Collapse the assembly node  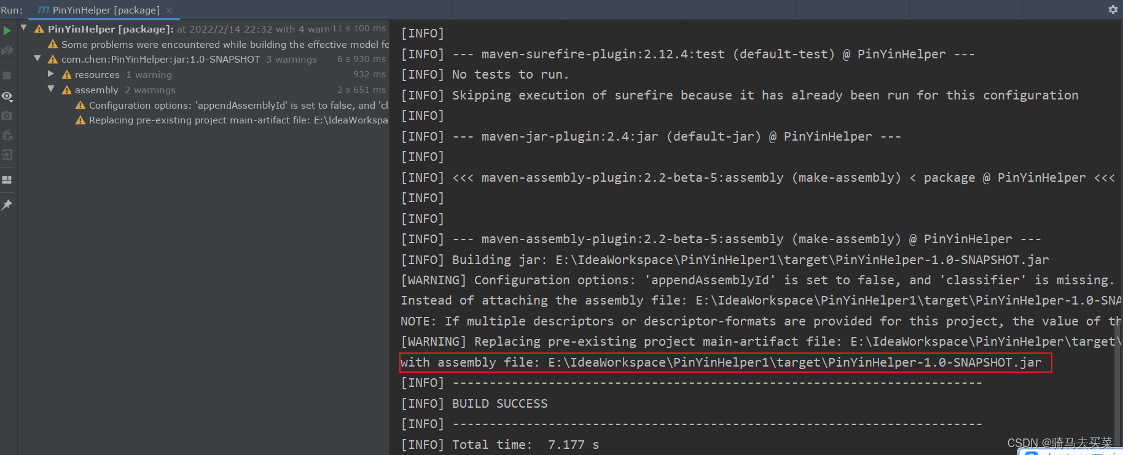[51, 89]
